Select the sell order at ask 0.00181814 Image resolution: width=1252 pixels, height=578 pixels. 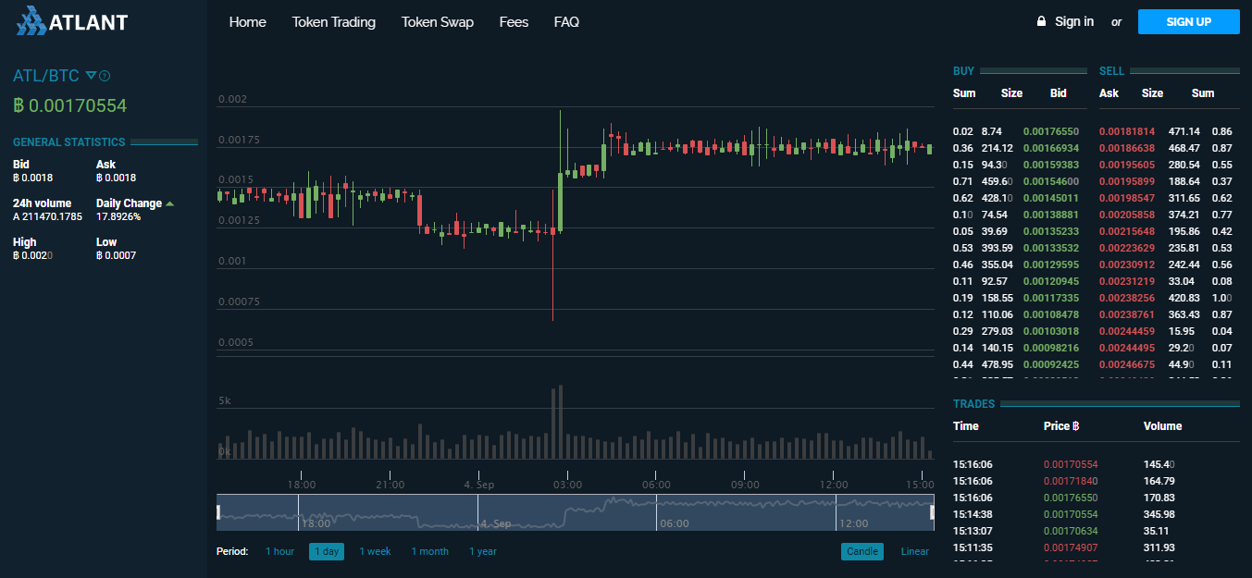click(1169, 131)
